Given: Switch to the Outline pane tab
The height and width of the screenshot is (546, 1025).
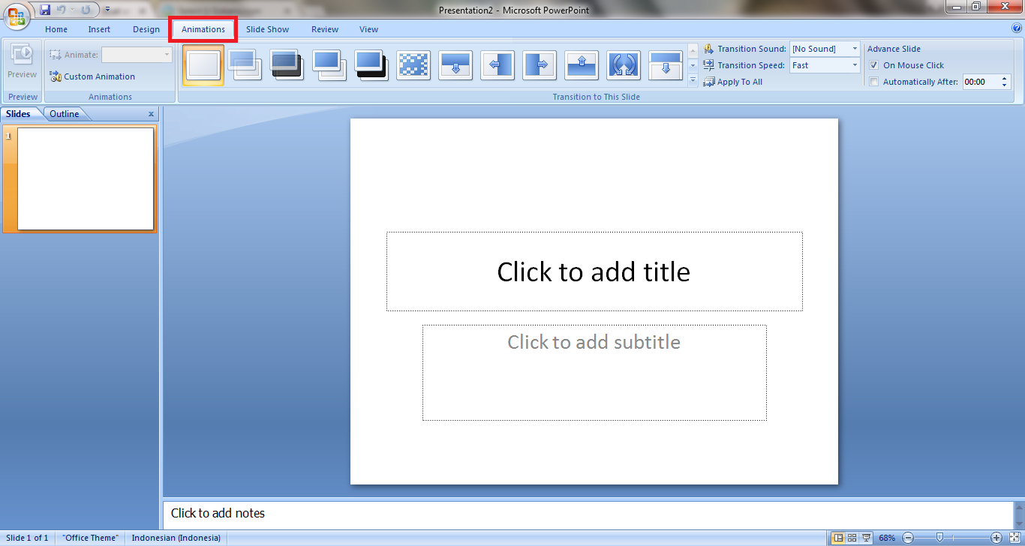Looking at the screenshot, I should (x=65, y=114).
